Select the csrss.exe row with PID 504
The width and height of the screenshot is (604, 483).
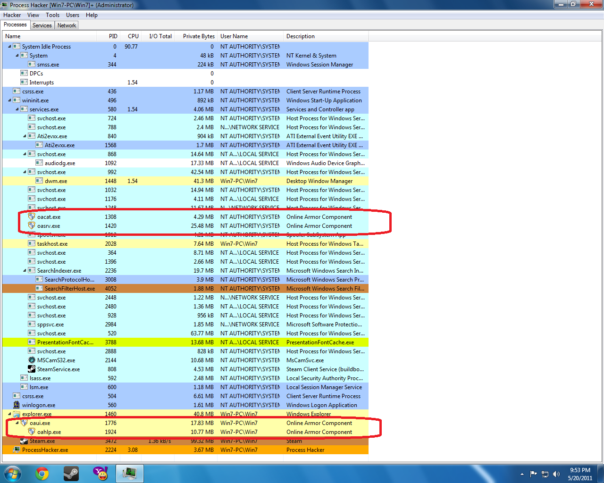coord(185,396)
